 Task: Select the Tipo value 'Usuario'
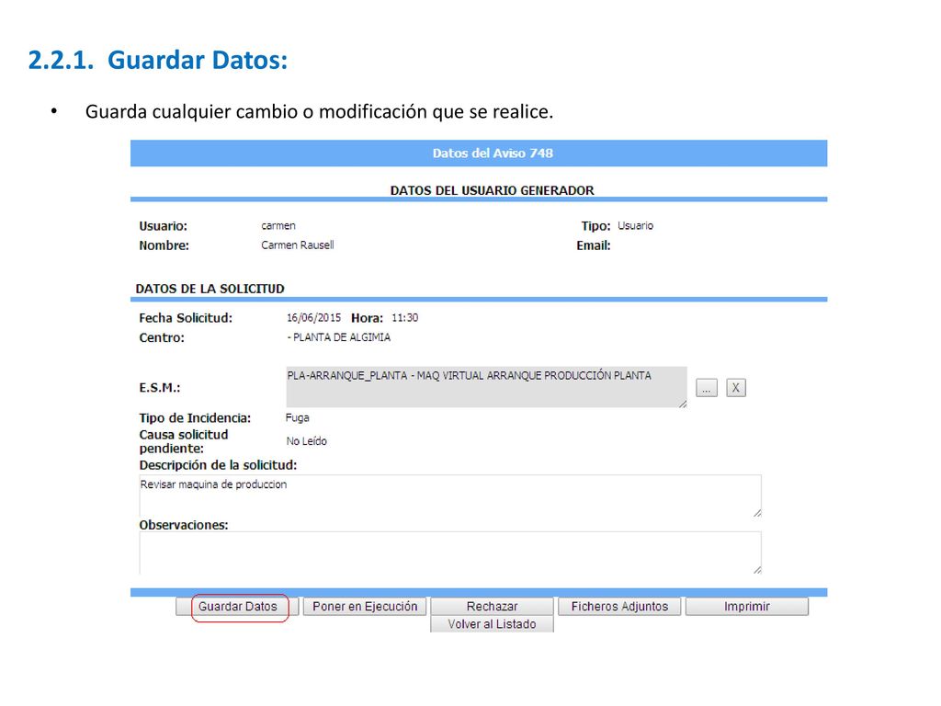636,226
